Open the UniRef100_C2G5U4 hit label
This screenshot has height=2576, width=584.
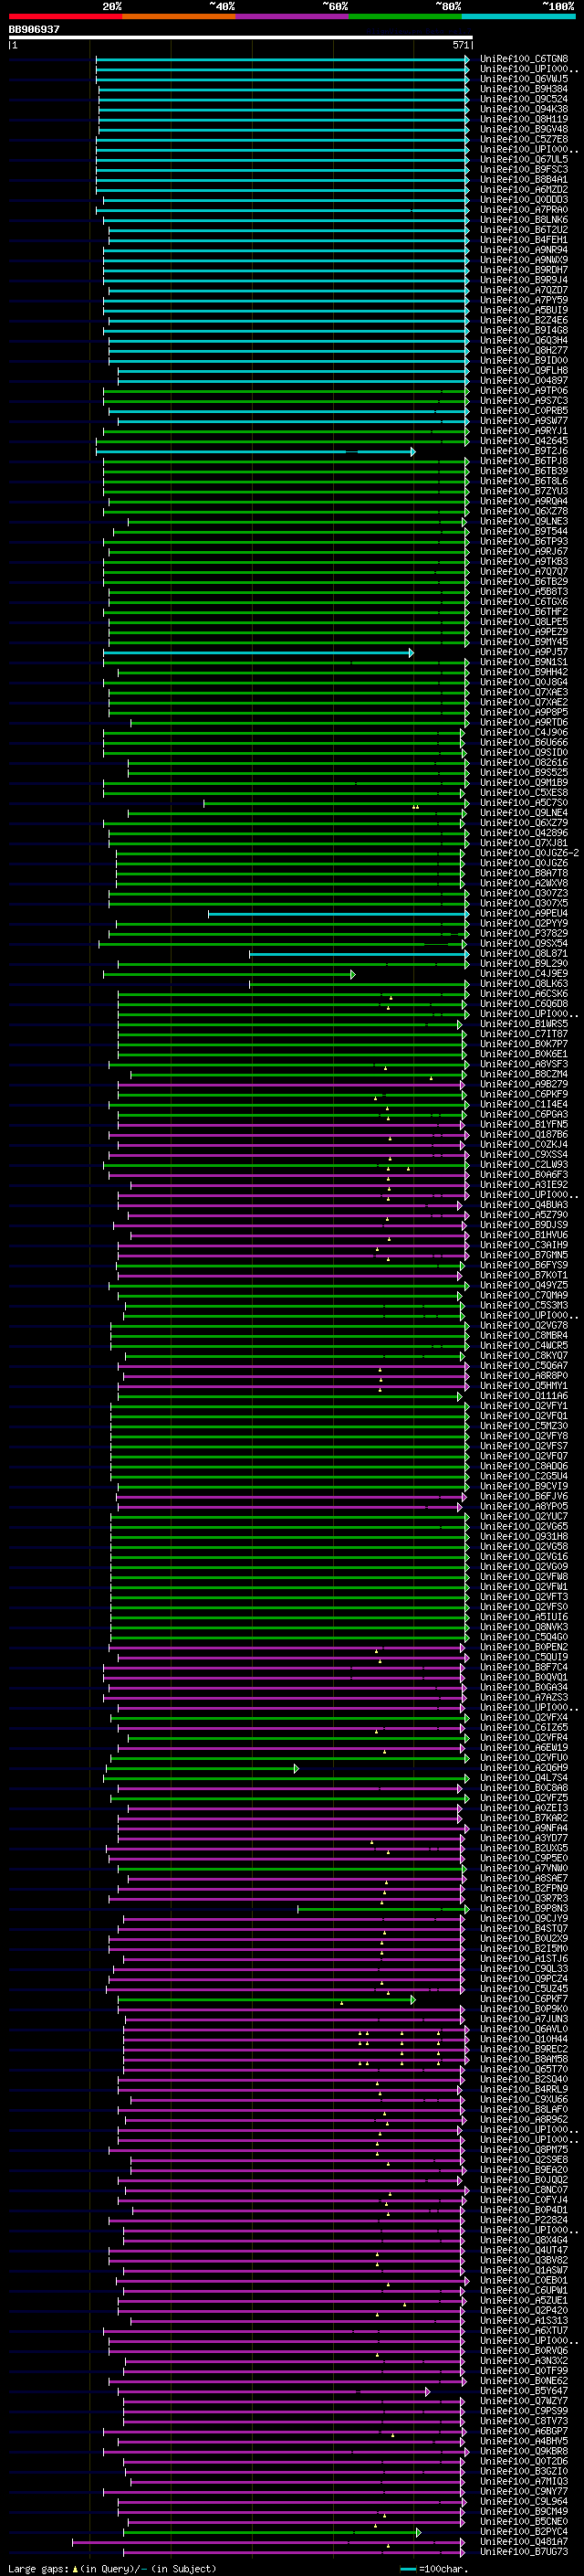(523, 1476)
